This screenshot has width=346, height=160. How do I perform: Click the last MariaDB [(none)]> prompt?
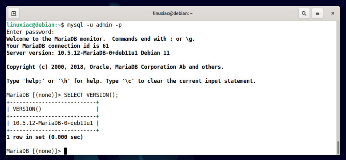(x=34, y=151)
